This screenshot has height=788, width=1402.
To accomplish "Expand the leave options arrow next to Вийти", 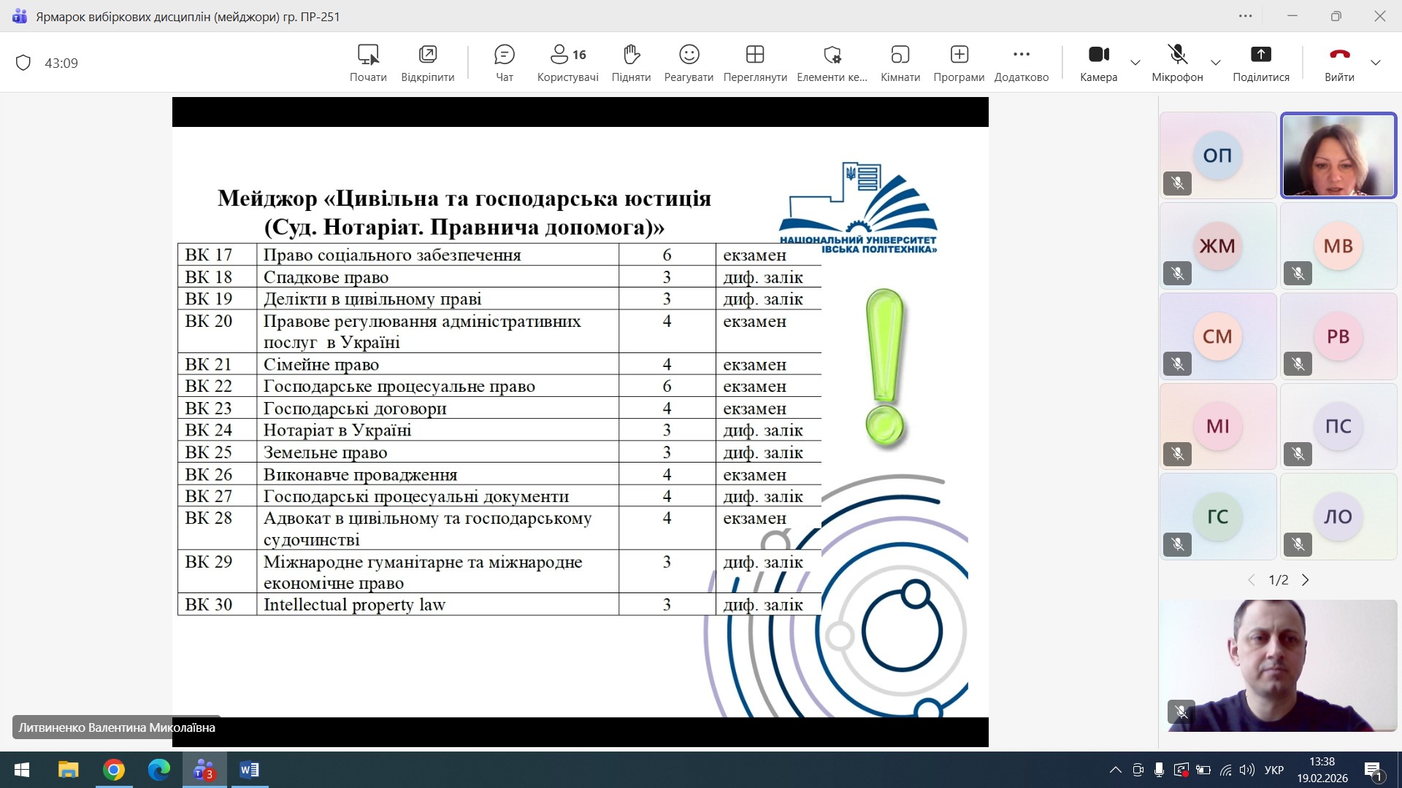I will (x=1376, y=63).
